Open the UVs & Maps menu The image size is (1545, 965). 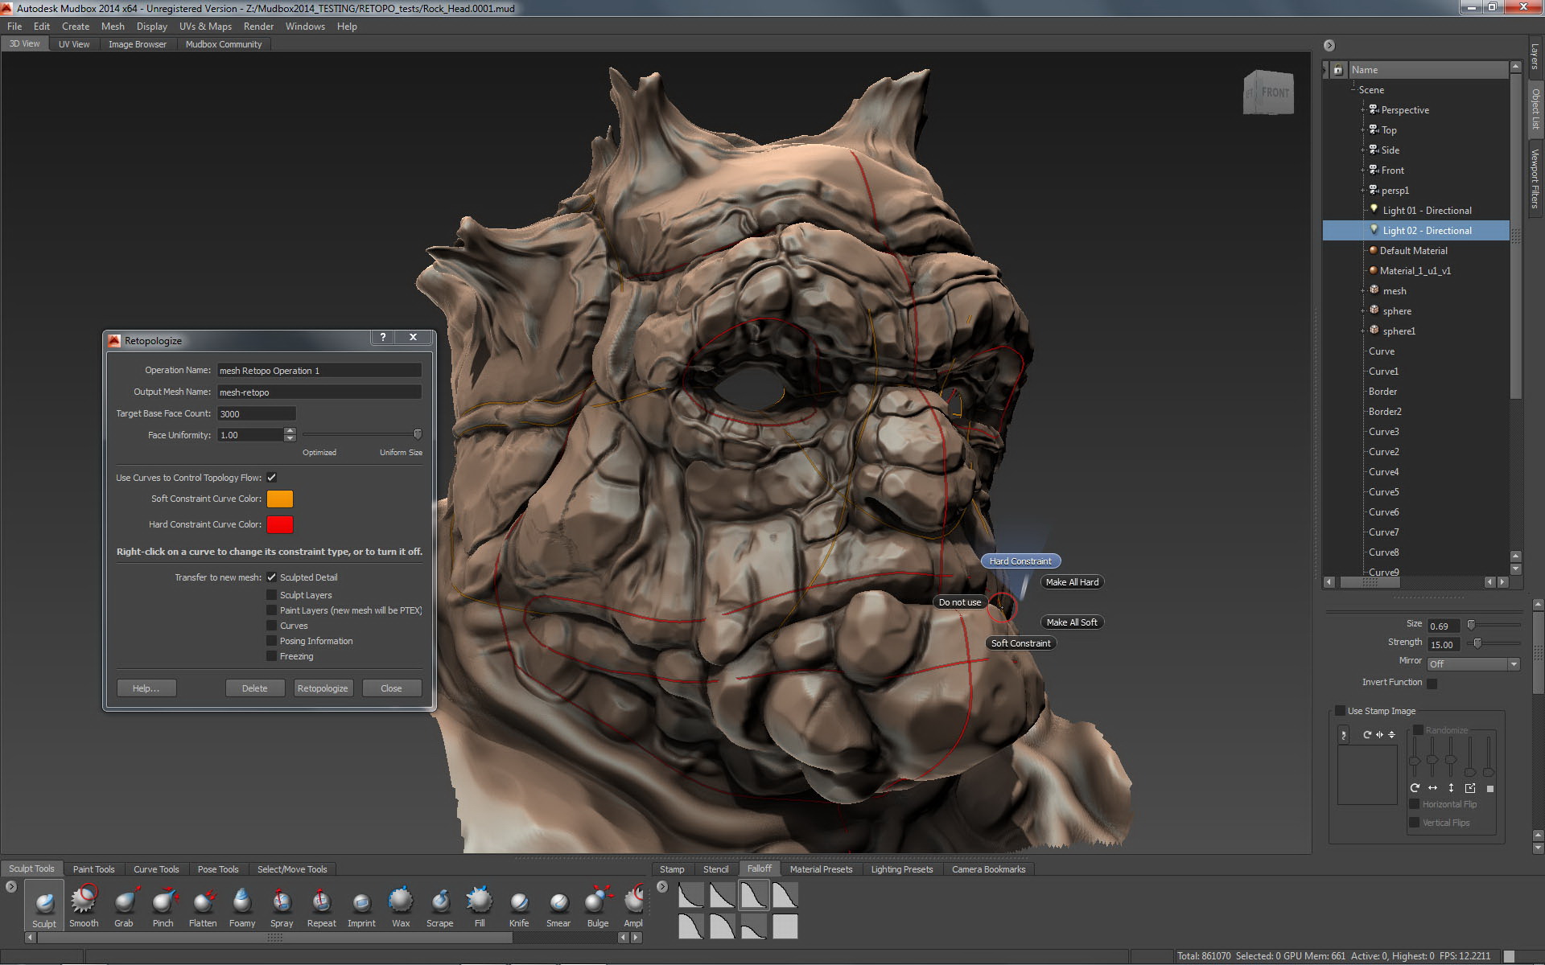(x=205, y=27)
